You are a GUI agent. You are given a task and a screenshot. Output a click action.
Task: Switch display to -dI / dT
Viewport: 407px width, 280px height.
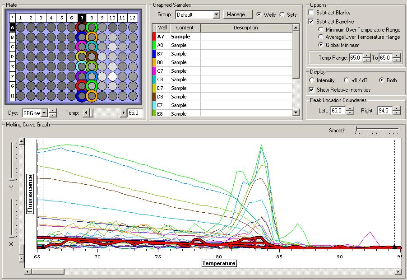[x=347, y=80]
